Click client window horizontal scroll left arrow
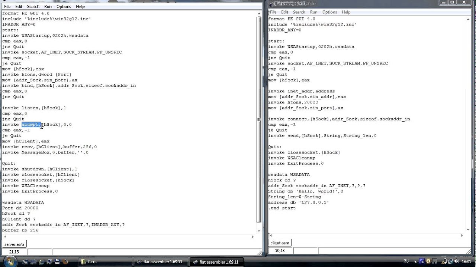 tap(271, 235)
